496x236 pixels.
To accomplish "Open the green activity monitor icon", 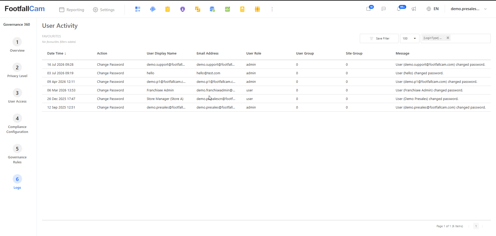I will [228, 9].
